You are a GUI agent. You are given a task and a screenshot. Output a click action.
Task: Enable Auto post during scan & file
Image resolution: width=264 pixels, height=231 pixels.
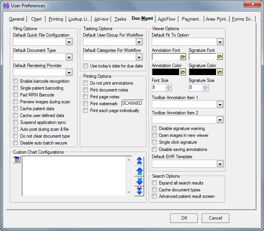(16, 129)
